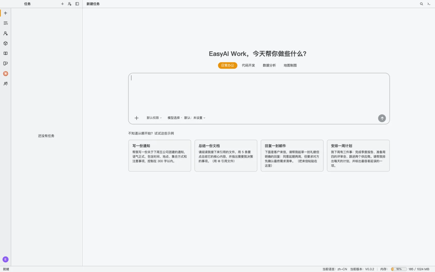Click the 18% memory usage bar
Image resolution: width=435 pixels, height=272 pixels.
click(399, 269)
